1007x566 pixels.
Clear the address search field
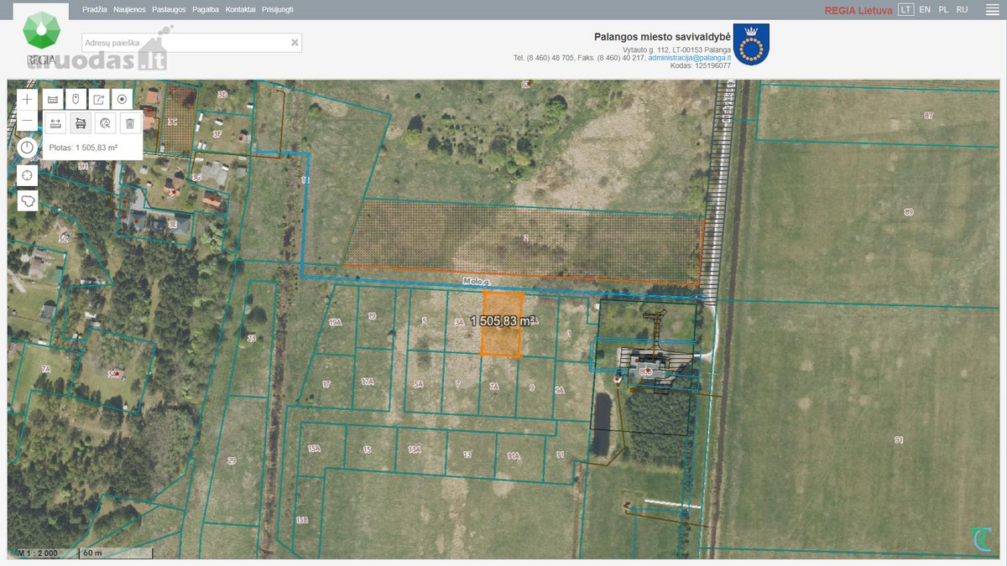point(295,43)
